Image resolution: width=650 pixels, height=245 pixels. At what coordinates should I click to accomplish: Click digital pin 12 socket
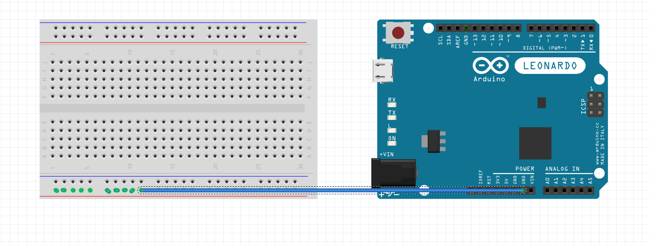pos(484,28)
